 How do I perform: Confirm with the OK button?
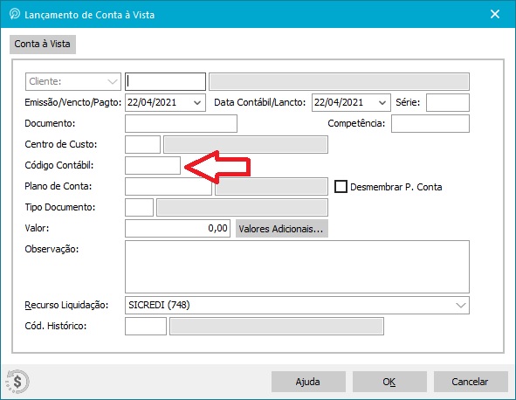click(389, 382)
